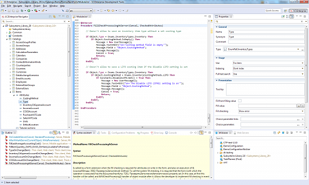This screenshot has width=309, height=185.
Task: Expand the Common node in Navigator
Action: [x=7, y=32]
